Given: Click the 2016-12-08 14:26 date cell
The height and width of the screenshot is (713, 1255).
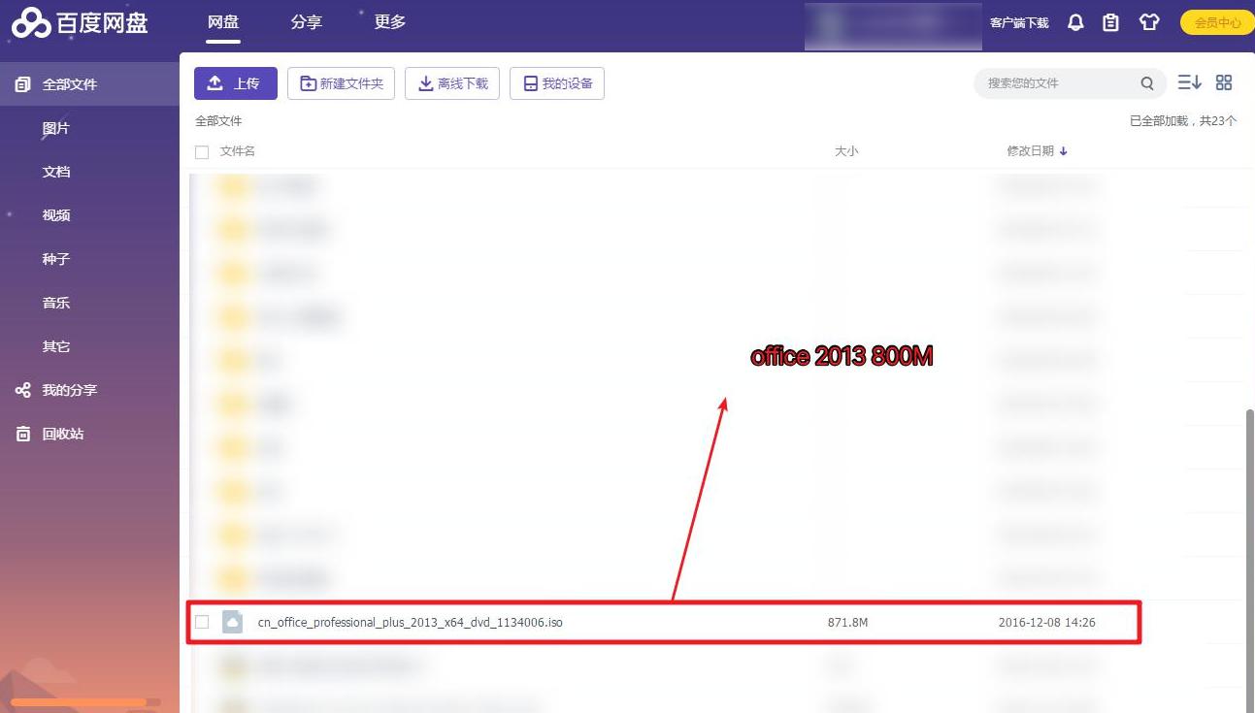Looking at the screenshot, I should pyautogui.click(x=1046, y=622).
